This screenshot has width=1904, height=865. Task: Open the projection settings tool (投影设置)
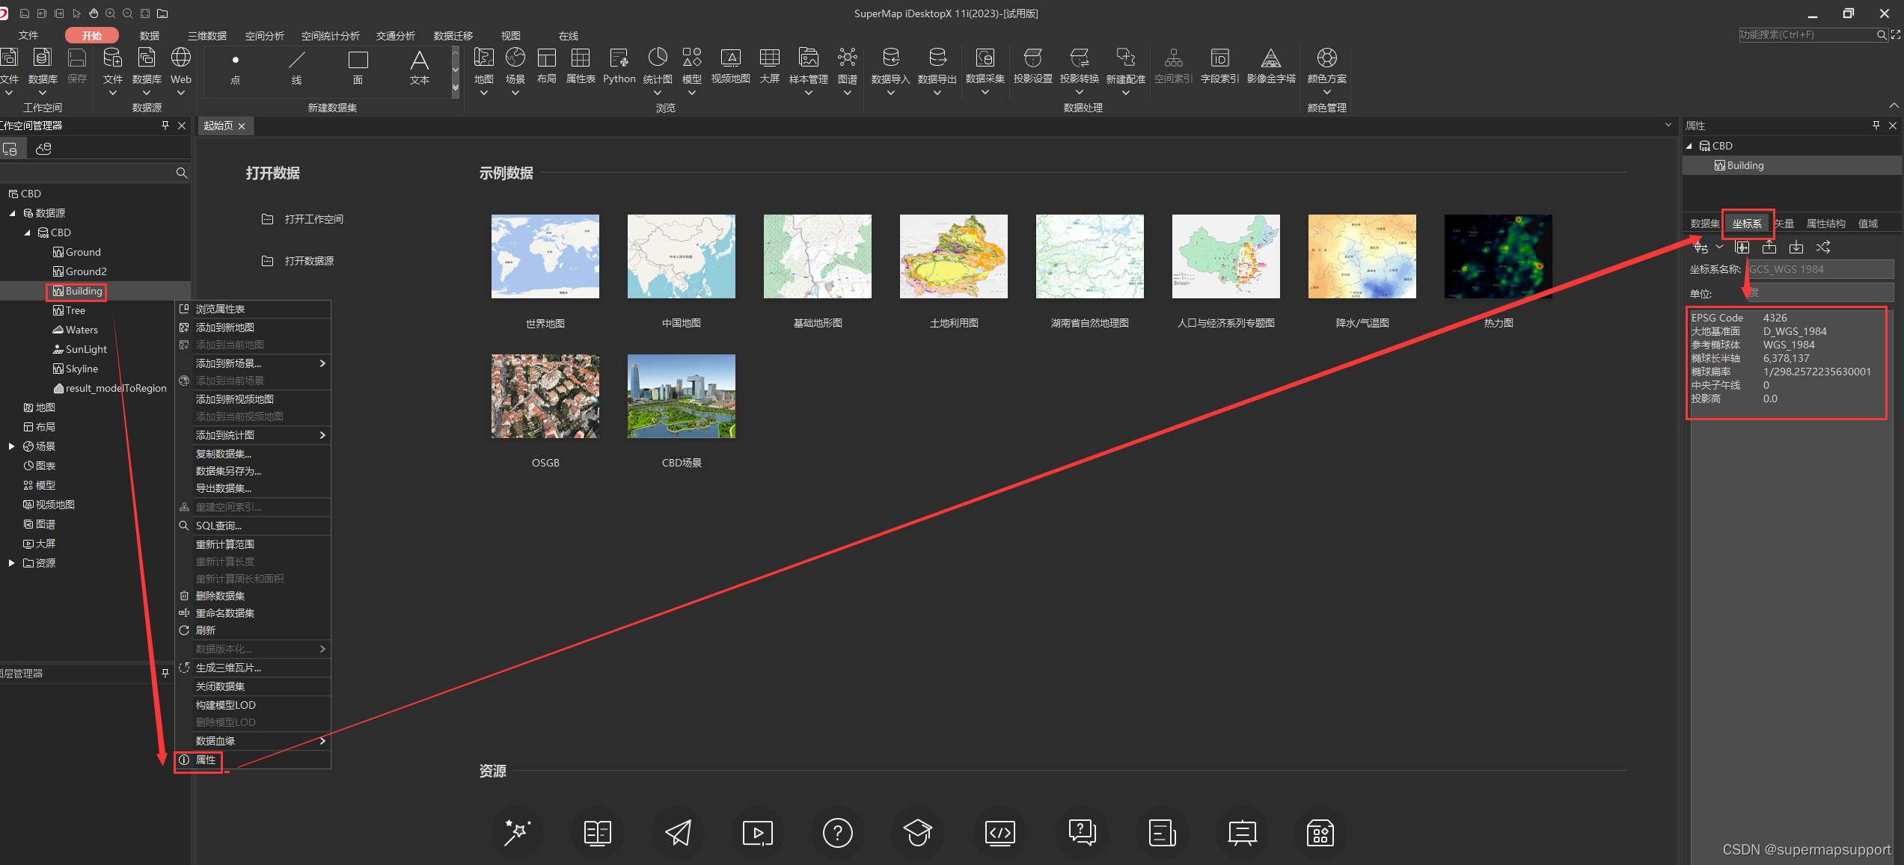click(x=1032, y=65)
